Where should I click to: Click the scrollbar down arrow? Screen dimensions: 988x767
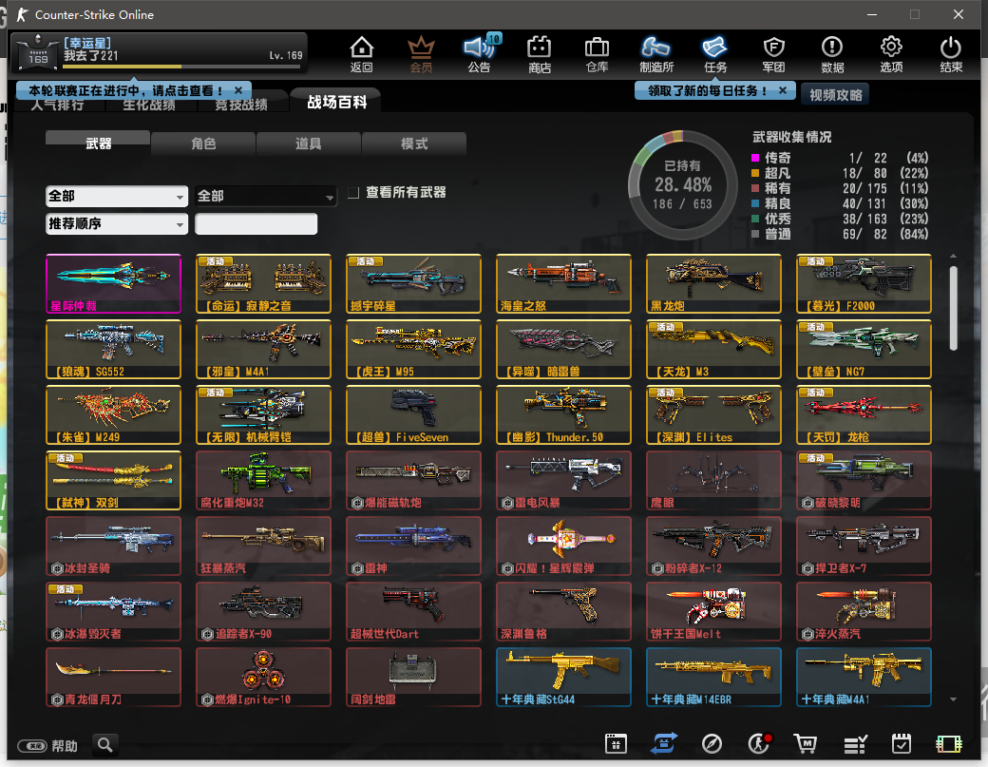[953, 700]
